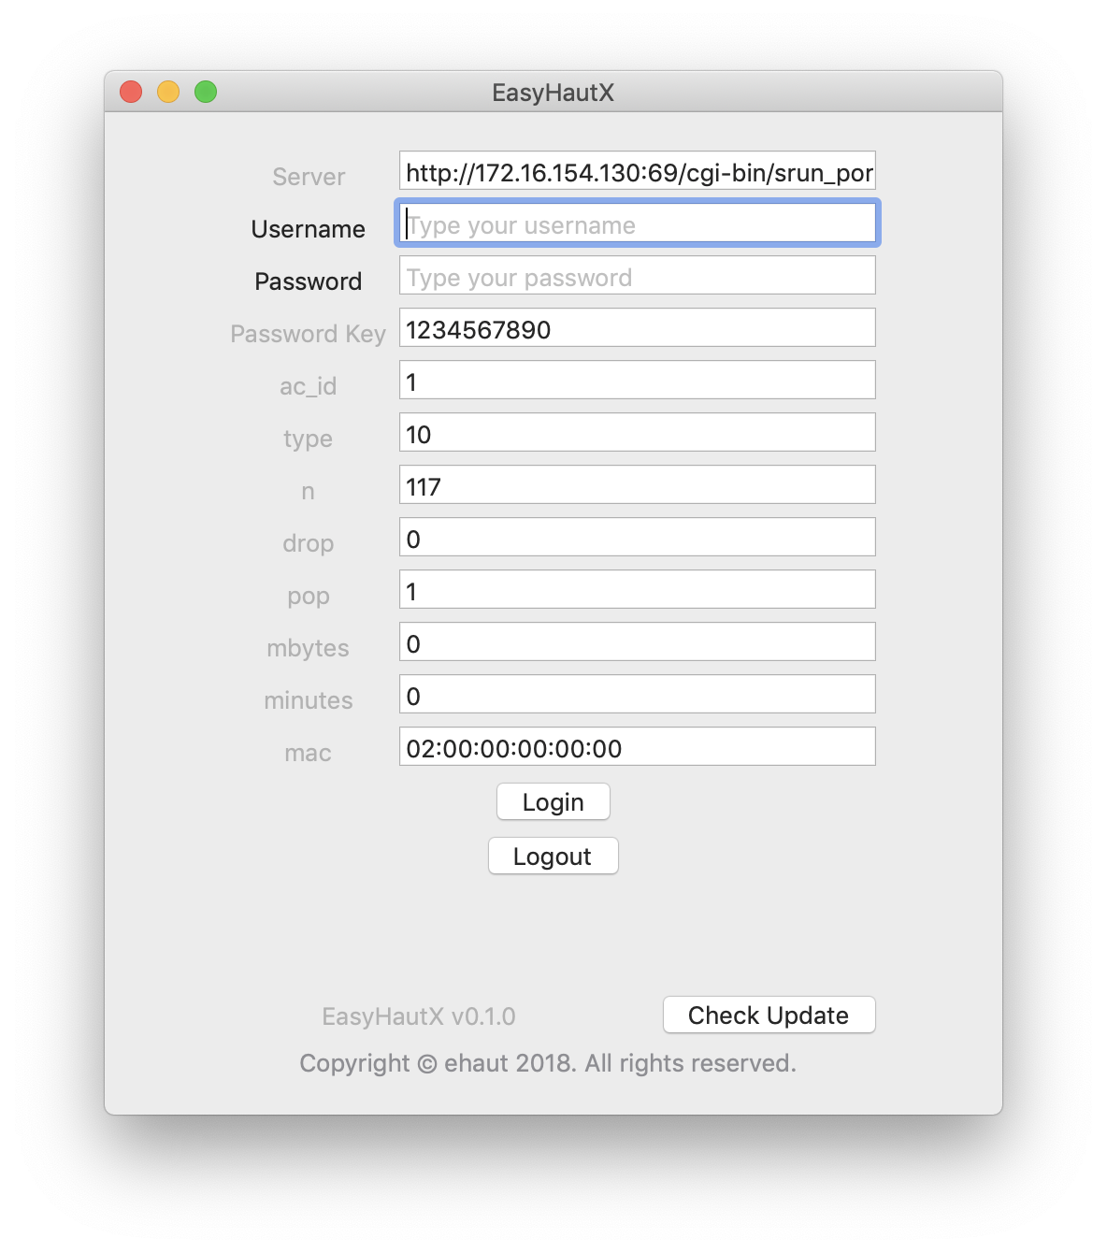Click the Password Key field

pyautogui.click(x=637, y=328)
